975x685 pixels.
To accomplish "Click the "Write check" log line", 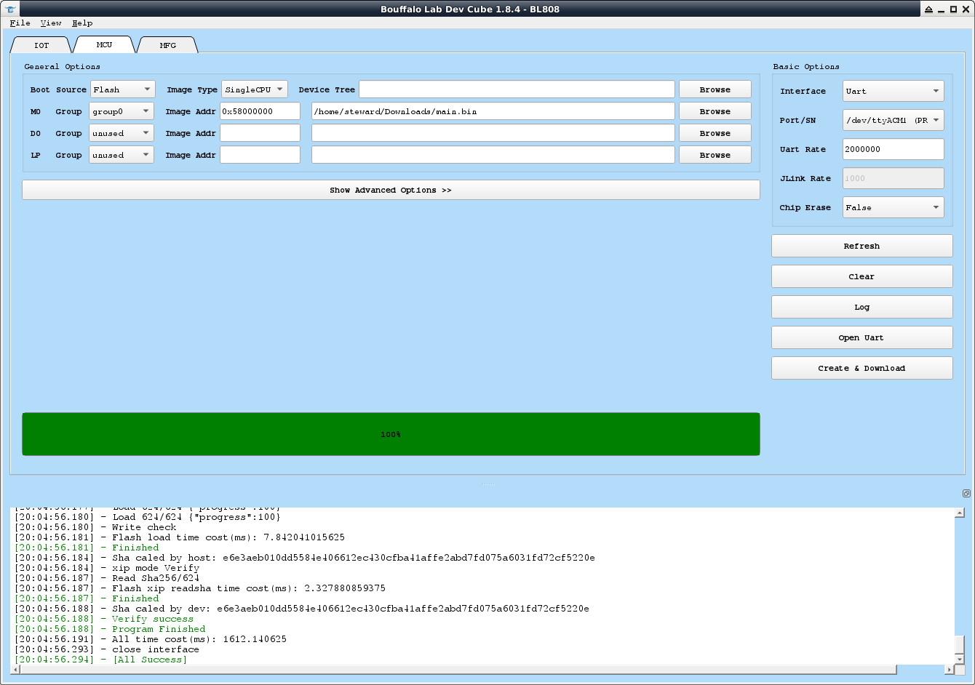I will tap(95, 527).
